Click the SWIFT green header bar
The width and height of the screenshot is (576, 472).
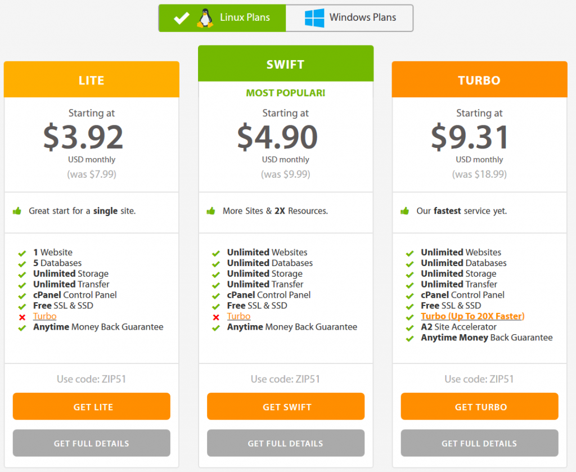[x=285, y=63]
